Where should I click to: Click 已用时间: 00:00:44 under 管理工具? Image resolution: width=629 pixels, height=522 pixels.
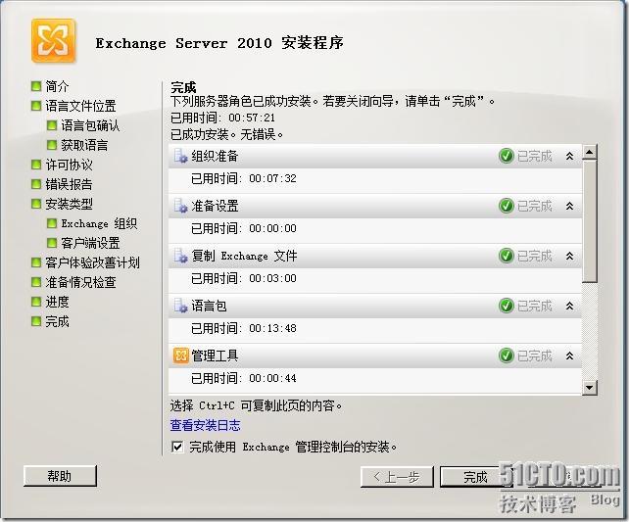tap(244, 378)
